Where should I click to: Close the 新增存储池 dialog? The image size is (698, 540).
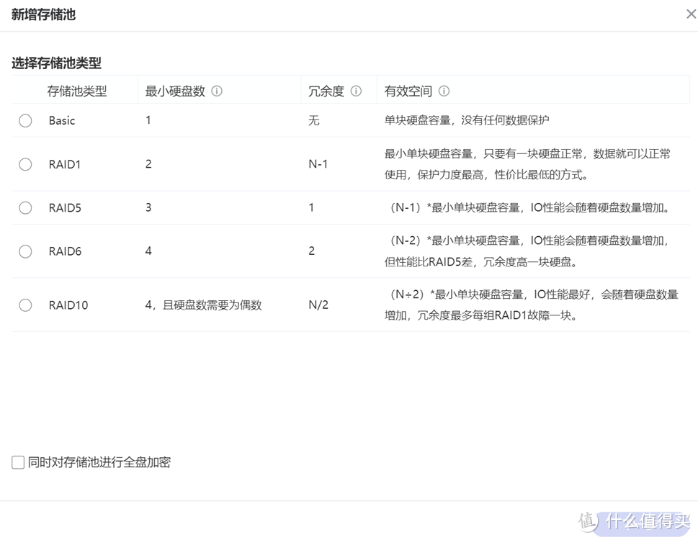point(689,13)
